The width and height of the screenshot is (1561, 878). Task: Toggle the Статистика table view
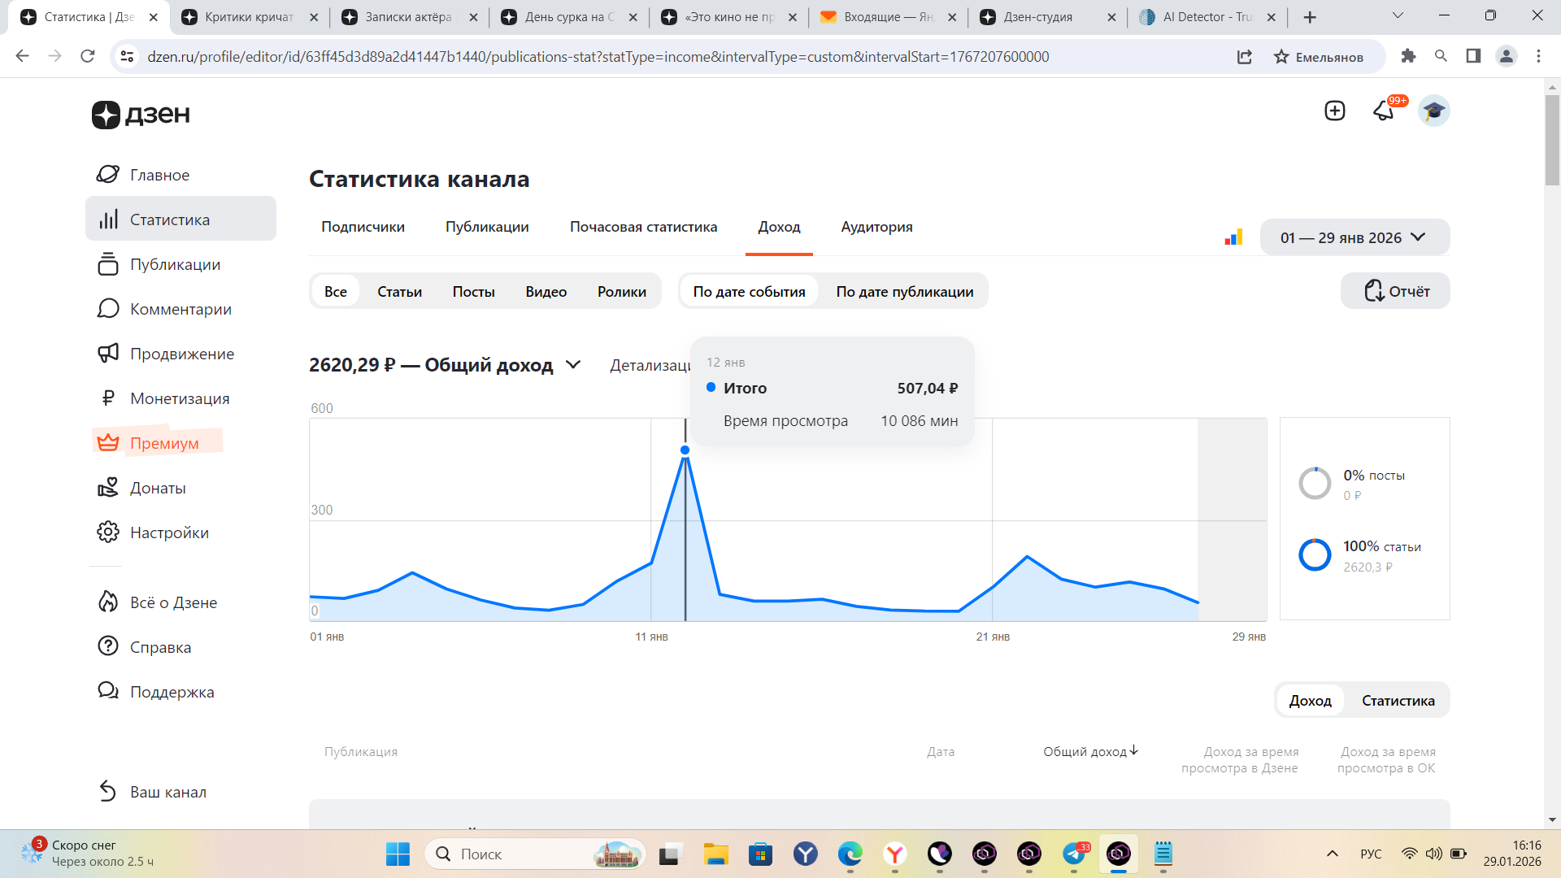(x=1398, y=700)
